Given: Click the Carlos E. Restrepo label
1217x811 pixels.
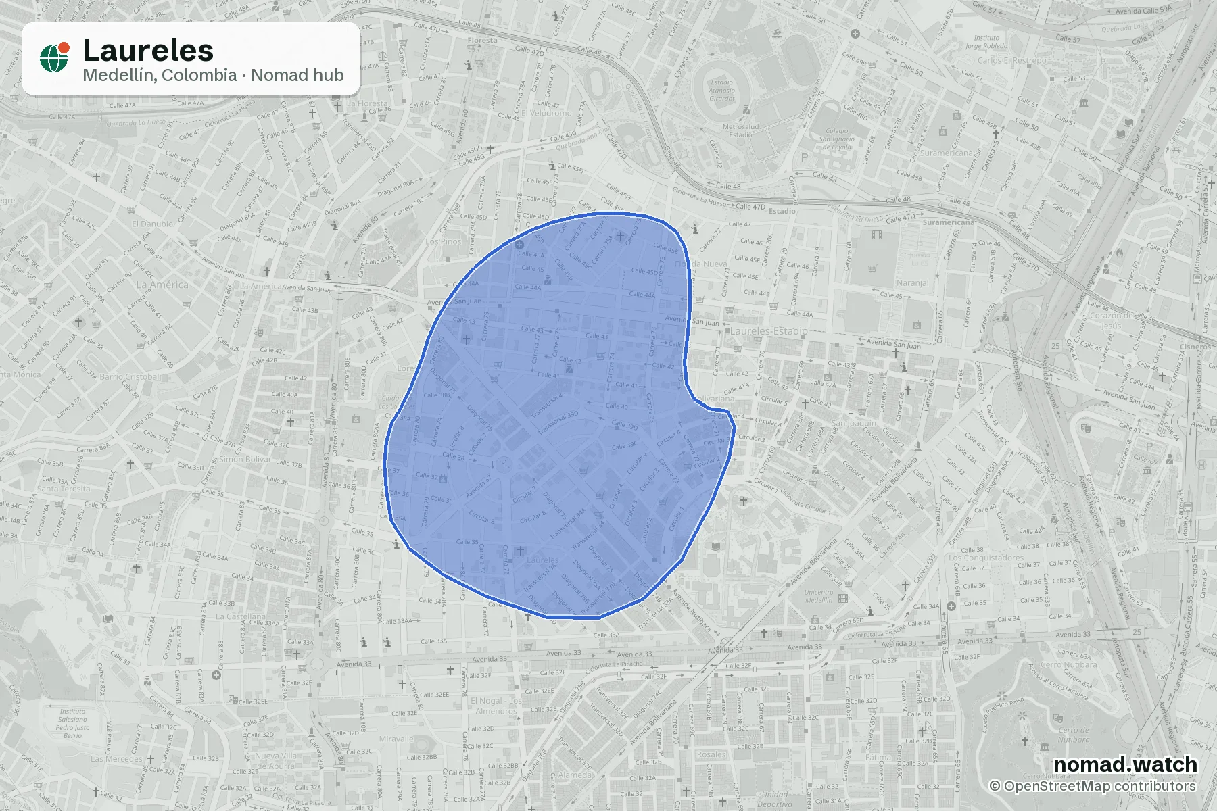Looking at the screenshot, I should [1011, 60].
